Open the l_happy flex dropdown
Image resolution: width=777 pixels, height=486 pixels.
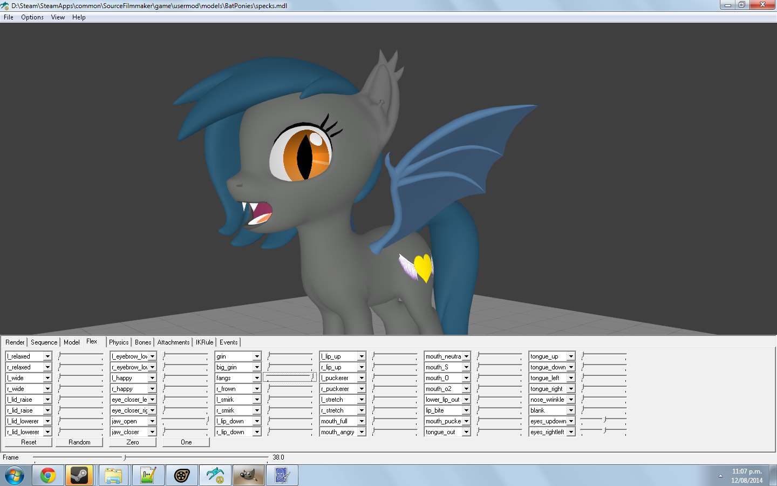(x=152, y=378)
